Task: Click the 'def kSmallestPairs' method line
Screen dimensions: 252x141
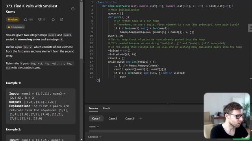Action: (x=167, y=6)
